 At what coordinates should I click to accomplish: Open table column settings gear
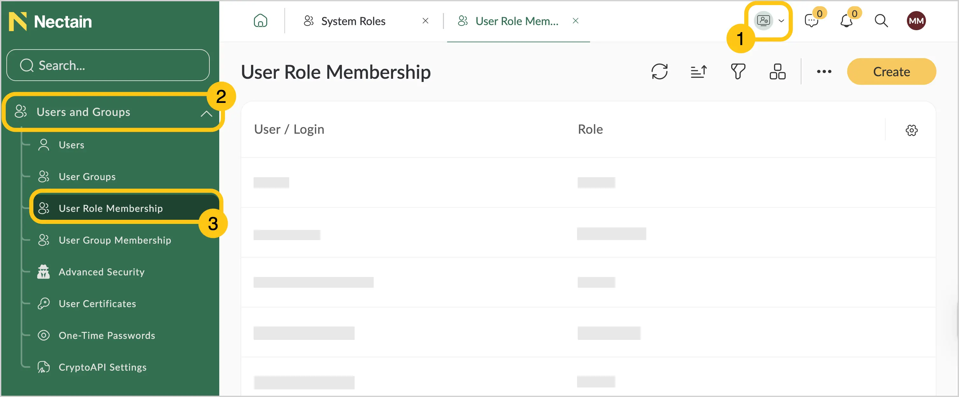click(911, 130)
